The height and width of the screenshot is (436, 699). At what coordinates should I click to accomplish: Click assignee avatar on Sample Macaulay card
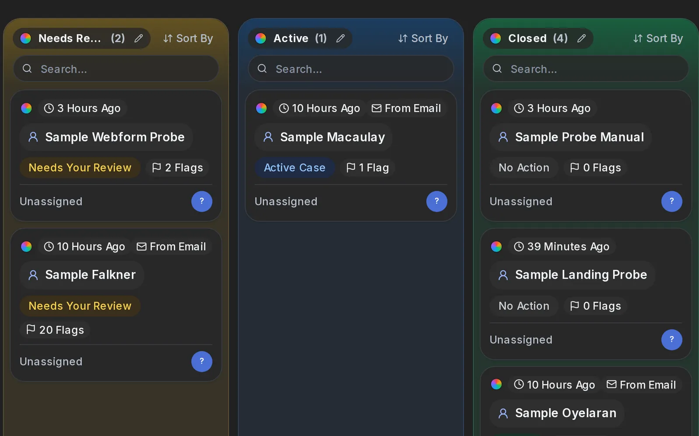click(437, 201)
